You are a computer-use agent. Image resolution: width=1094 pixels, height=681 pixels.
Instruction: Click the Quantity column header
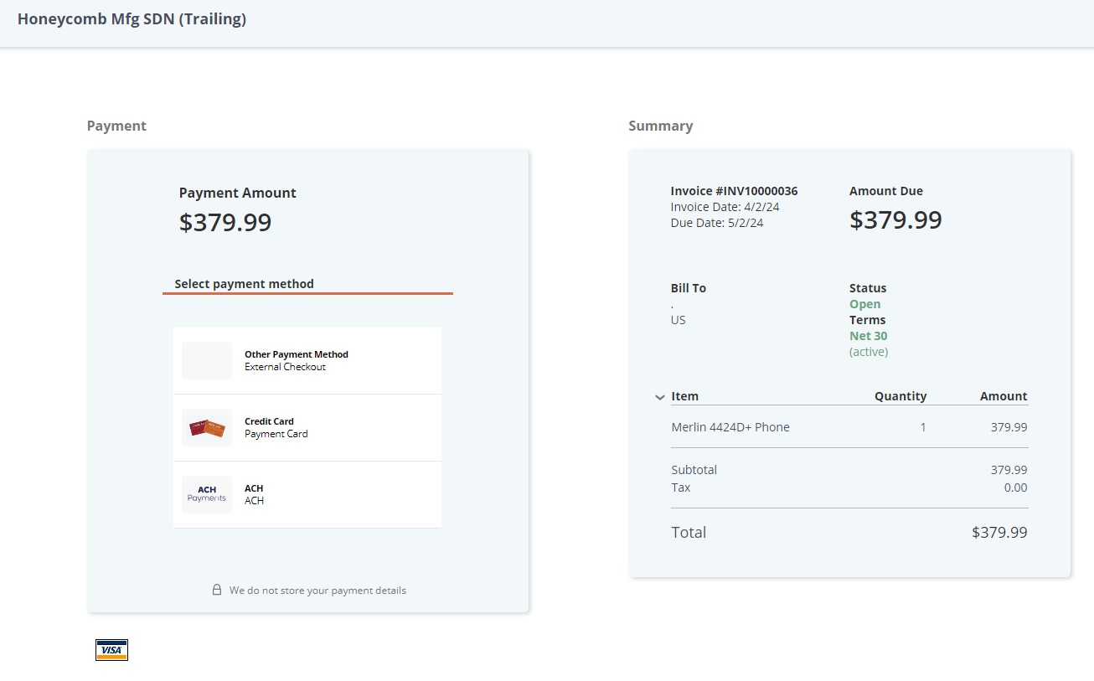click(900, 396)
